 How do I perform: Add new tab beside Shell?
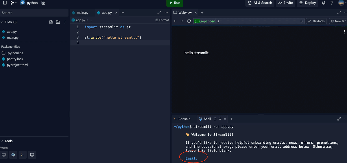pos(232,119)
